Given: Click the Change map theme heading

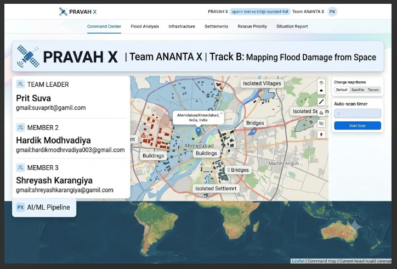Looking at the screenshot, I should point(350,82).
